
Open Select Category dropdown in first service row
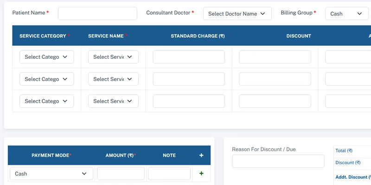(x=47, y=57)
